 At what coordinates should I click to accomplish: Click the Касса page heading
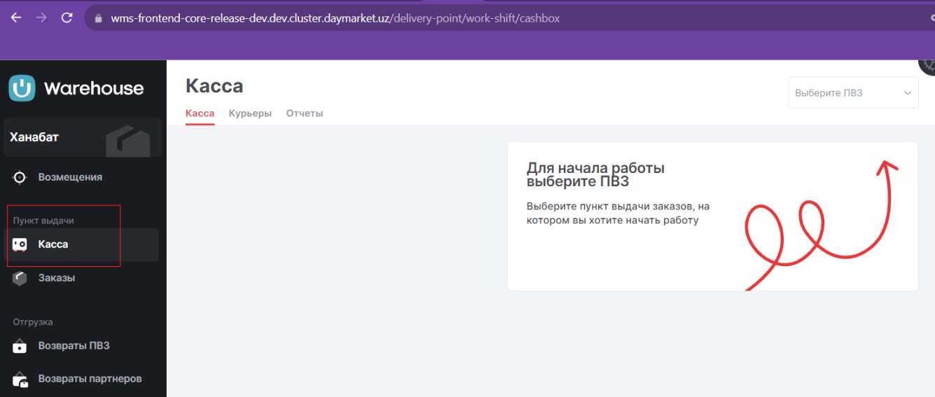[214, 86]
